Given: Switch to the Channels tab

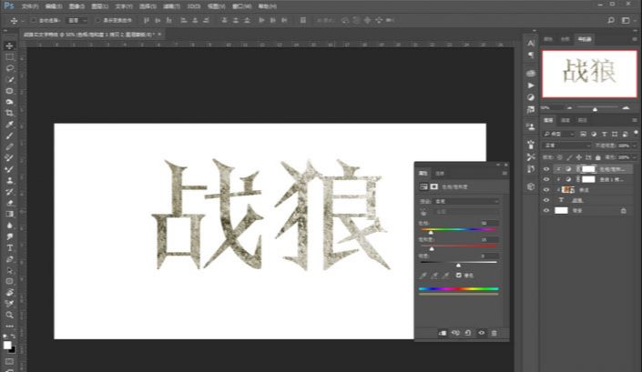Looking at the screenshot, I should [x=566, y=120].
